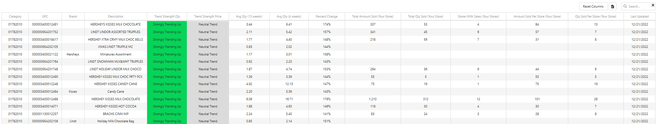Click the magnifier search icon
Image resolution: width=657 pixels, height=124 pixels.
coord(625,6)
